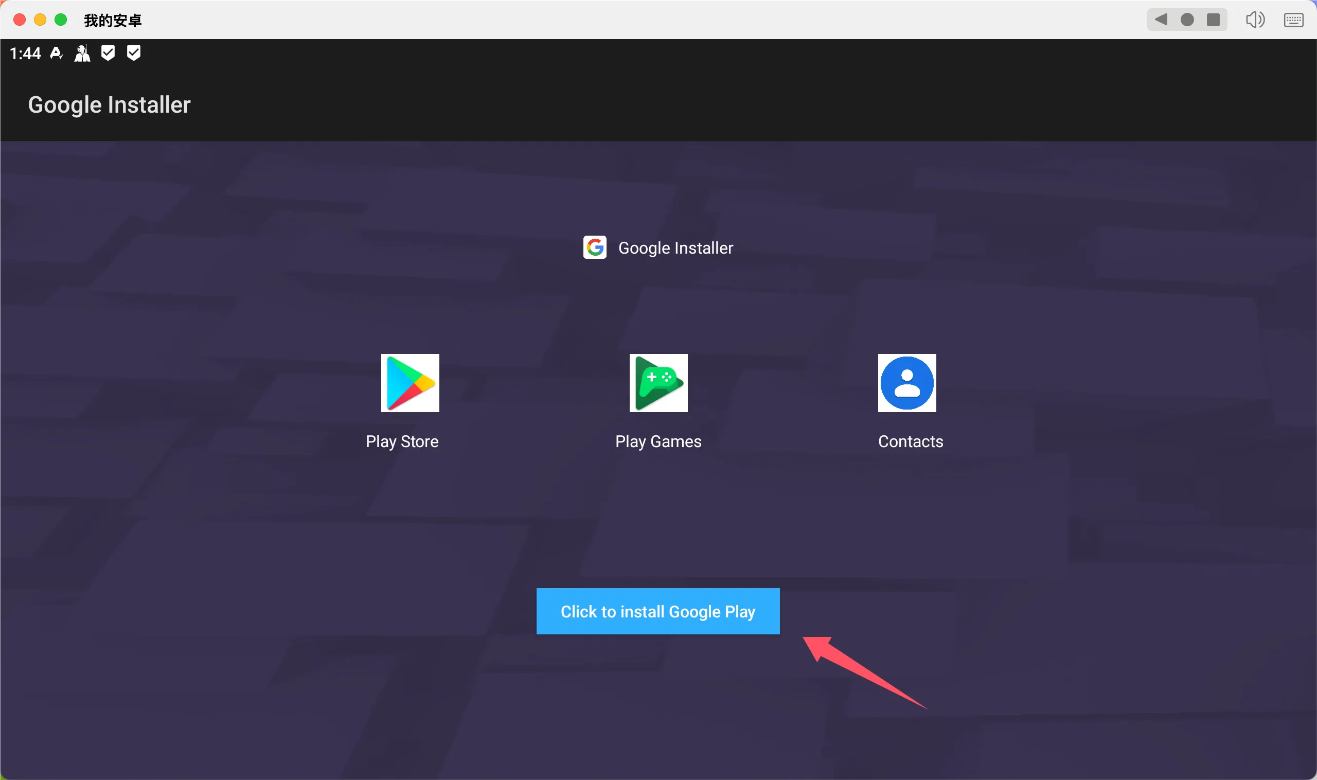Click the Google G logo icon
This screenshot has height=780, width=1317.
pos(595,247)
